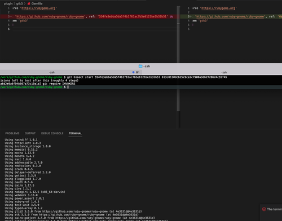Image resolution: width=282 pixels, height=221 pixels.
Task: Click 'Using power_assert 2.0.1' output line
Action: tap(24, 199)
